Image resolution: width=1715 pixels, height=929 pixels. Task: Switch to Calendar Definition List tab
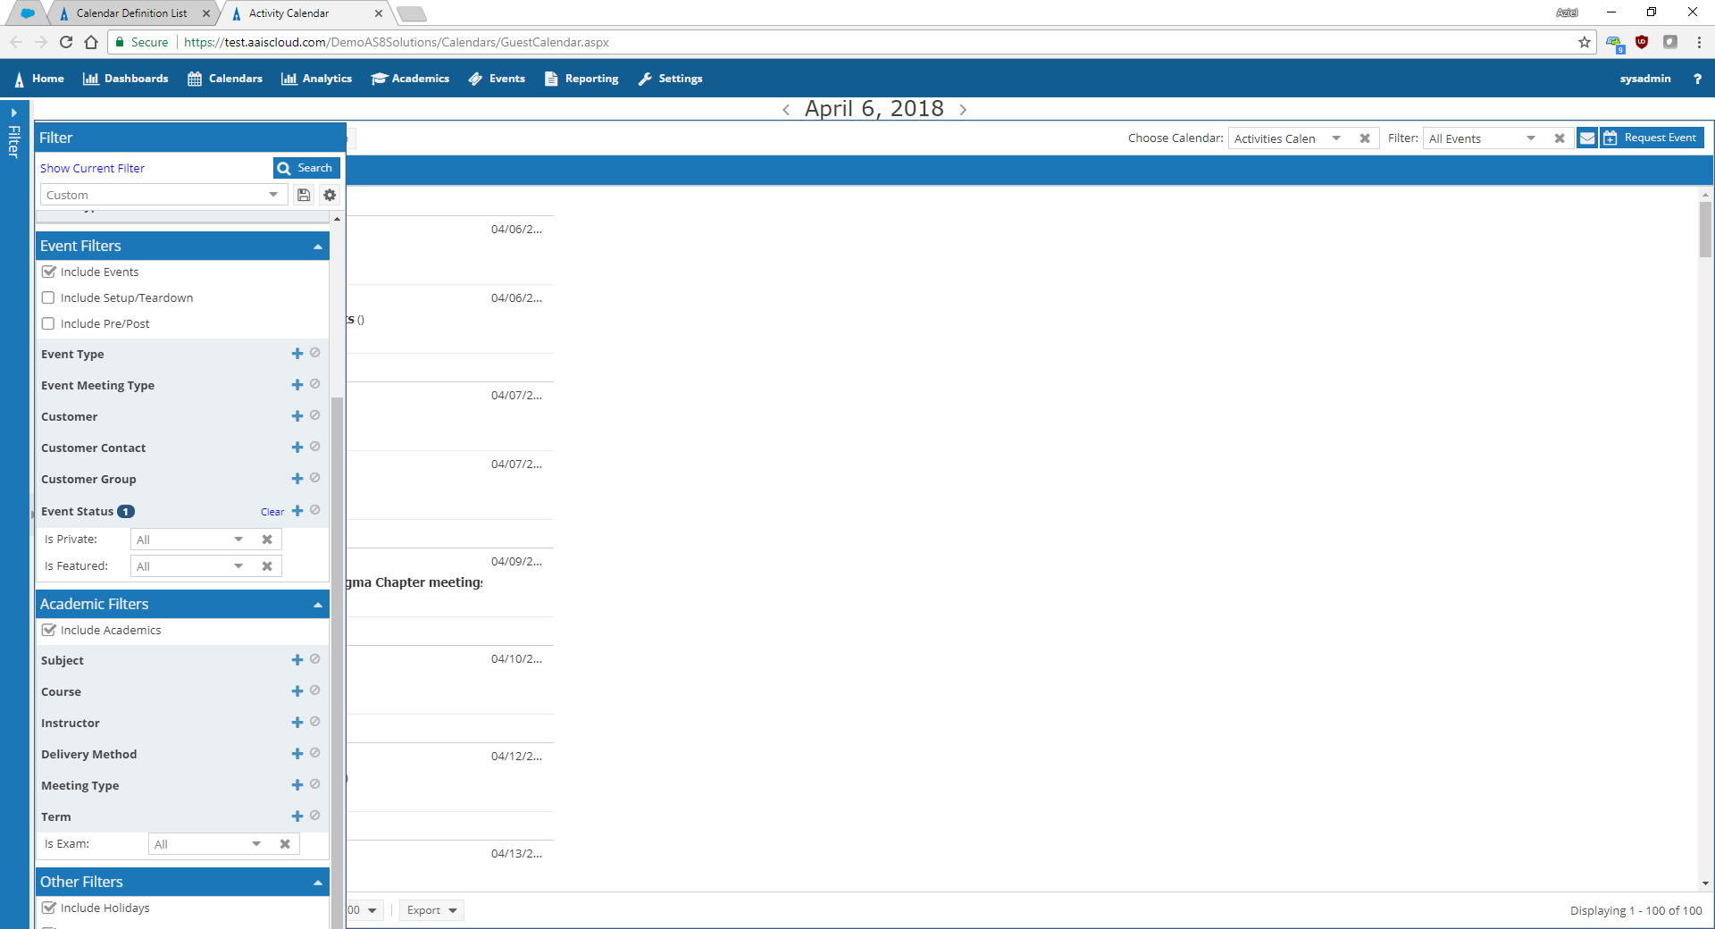(131, 13)
